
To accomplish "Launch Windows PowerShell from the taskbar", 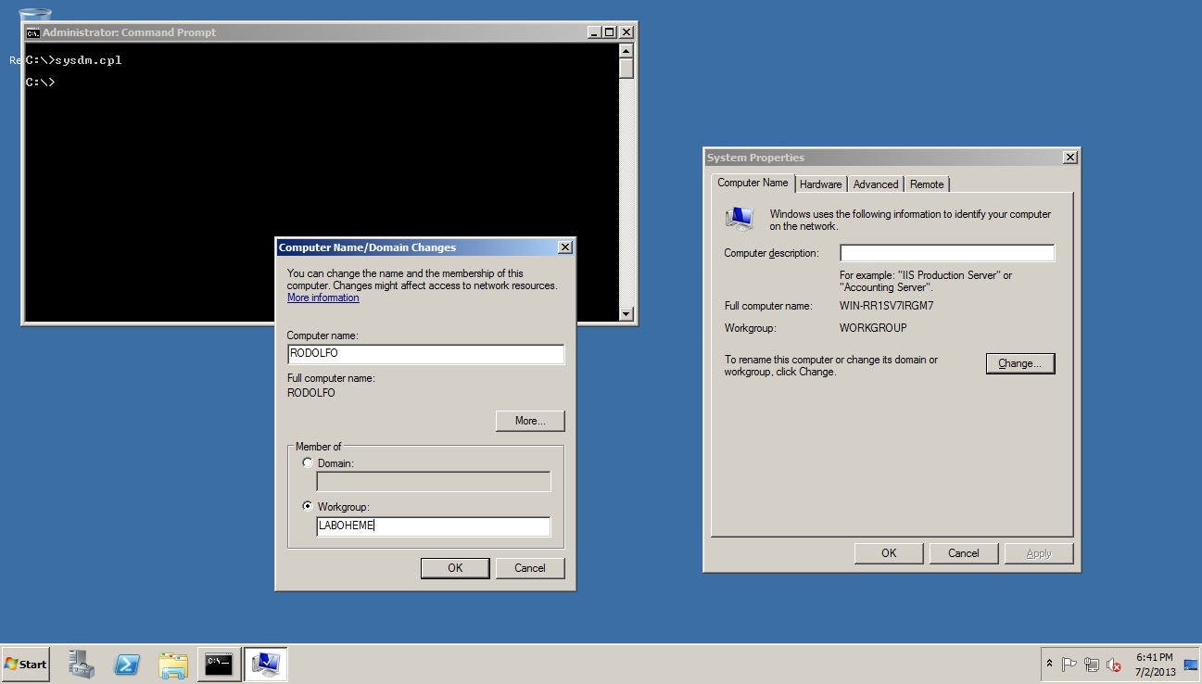I will click(127, 664).
